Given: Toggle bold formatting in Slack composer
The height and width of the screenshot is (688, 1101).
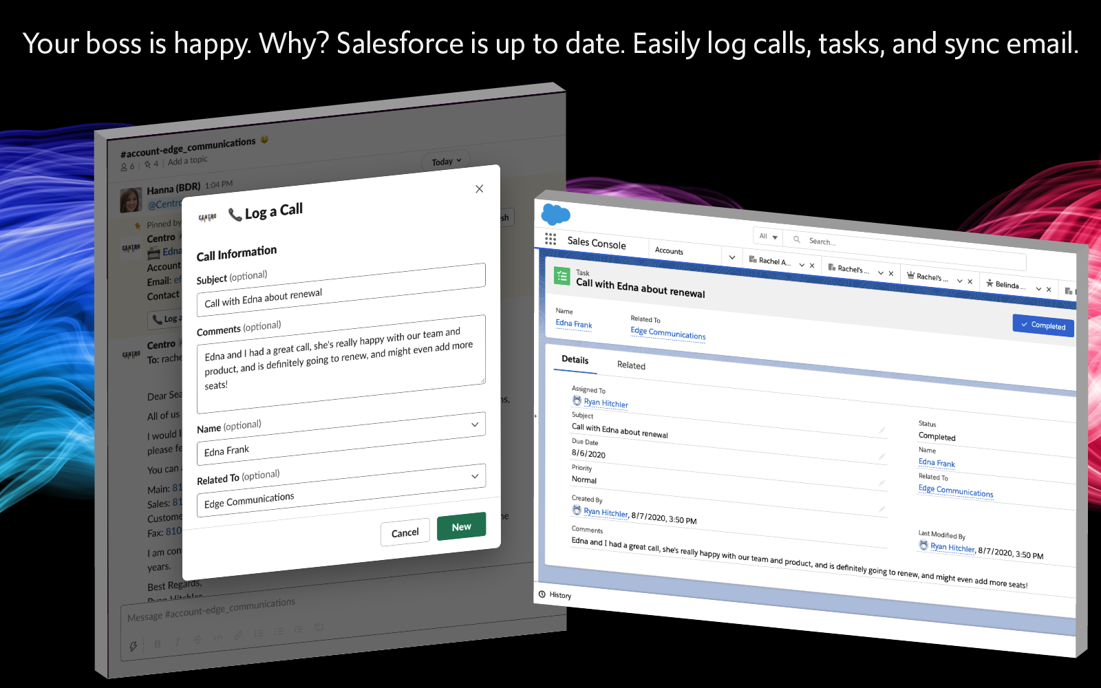Looking at the screenshot, I should click(x=158, y=644).
